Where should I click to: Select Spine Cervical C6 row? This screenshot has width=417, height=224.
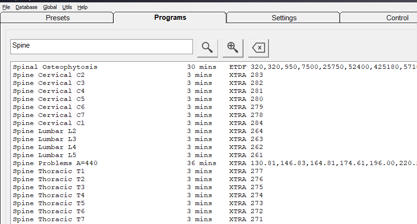point(215,107)
